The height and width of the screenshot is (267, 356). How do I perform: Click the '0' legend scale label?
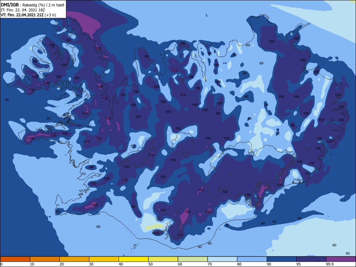(x=1, y=264)
